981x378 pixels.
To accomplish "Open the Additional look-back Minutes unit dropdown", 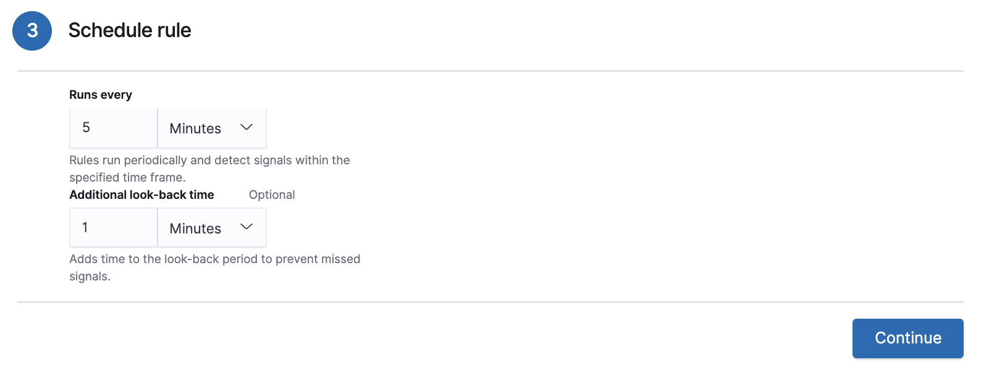I will (x=212, y=227).
